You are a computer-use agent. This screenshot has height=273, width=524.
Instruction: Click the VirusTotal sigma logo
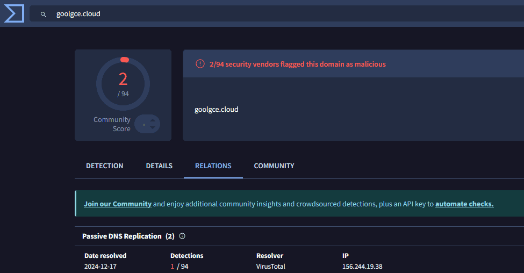[13, 13]
